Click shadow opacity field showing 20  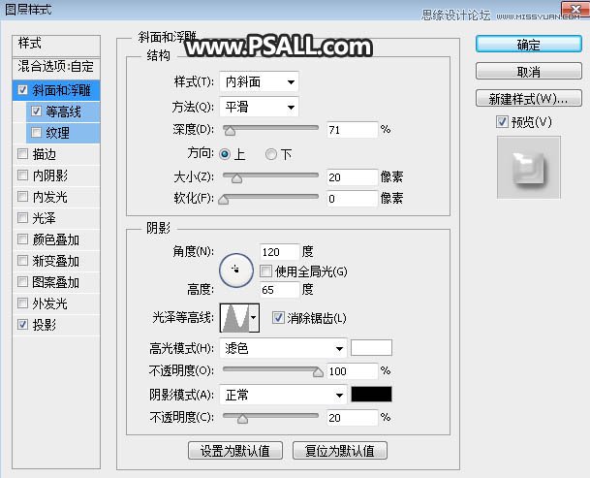point(353,418)
